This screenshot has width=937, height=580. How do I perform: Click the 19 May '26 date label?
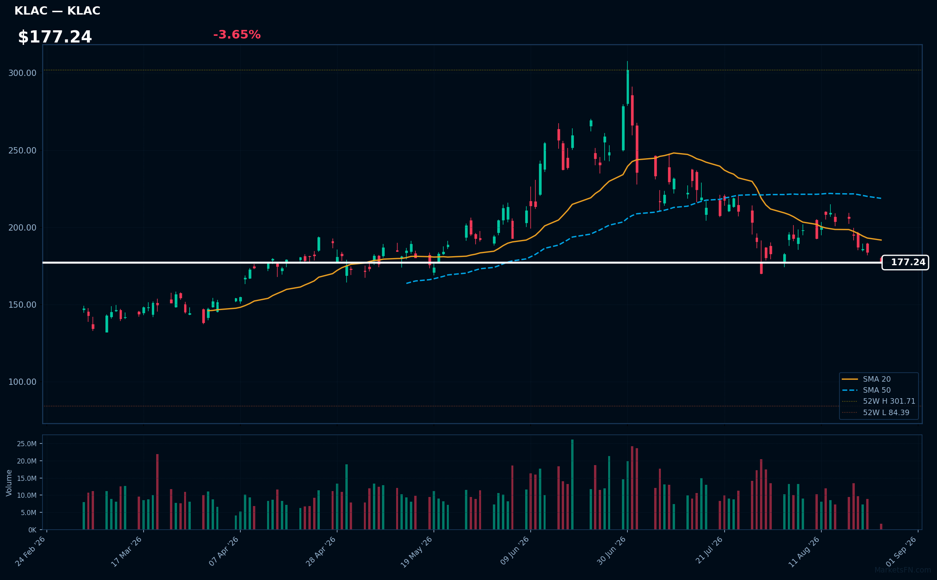417,552
